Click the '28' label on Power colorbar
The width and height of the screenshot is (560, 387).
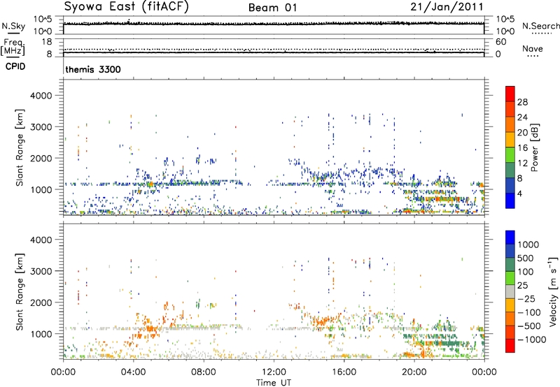522,102
